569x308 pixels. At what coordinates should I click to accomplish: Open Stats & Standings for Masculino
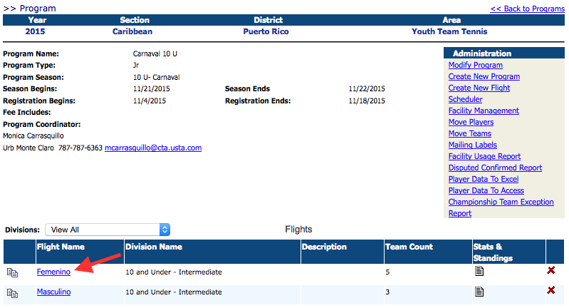pos(479,291)
